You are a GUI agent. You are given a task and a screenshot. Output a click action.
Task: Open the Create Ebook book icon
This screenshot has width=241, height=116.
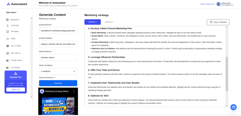tap(8, 60)
